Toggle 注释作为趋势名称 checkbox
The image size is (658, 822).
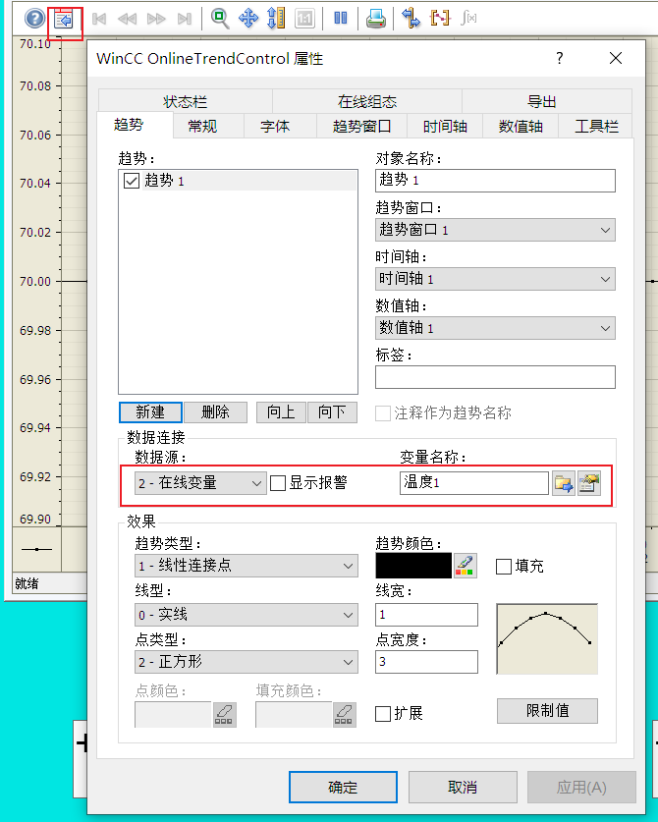coord(383,413)
